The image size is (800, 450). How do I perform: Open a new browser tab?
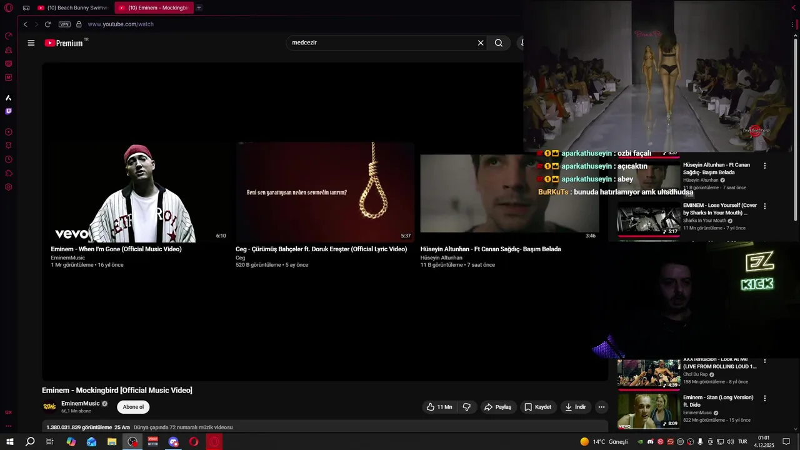[x=199, y=8]
